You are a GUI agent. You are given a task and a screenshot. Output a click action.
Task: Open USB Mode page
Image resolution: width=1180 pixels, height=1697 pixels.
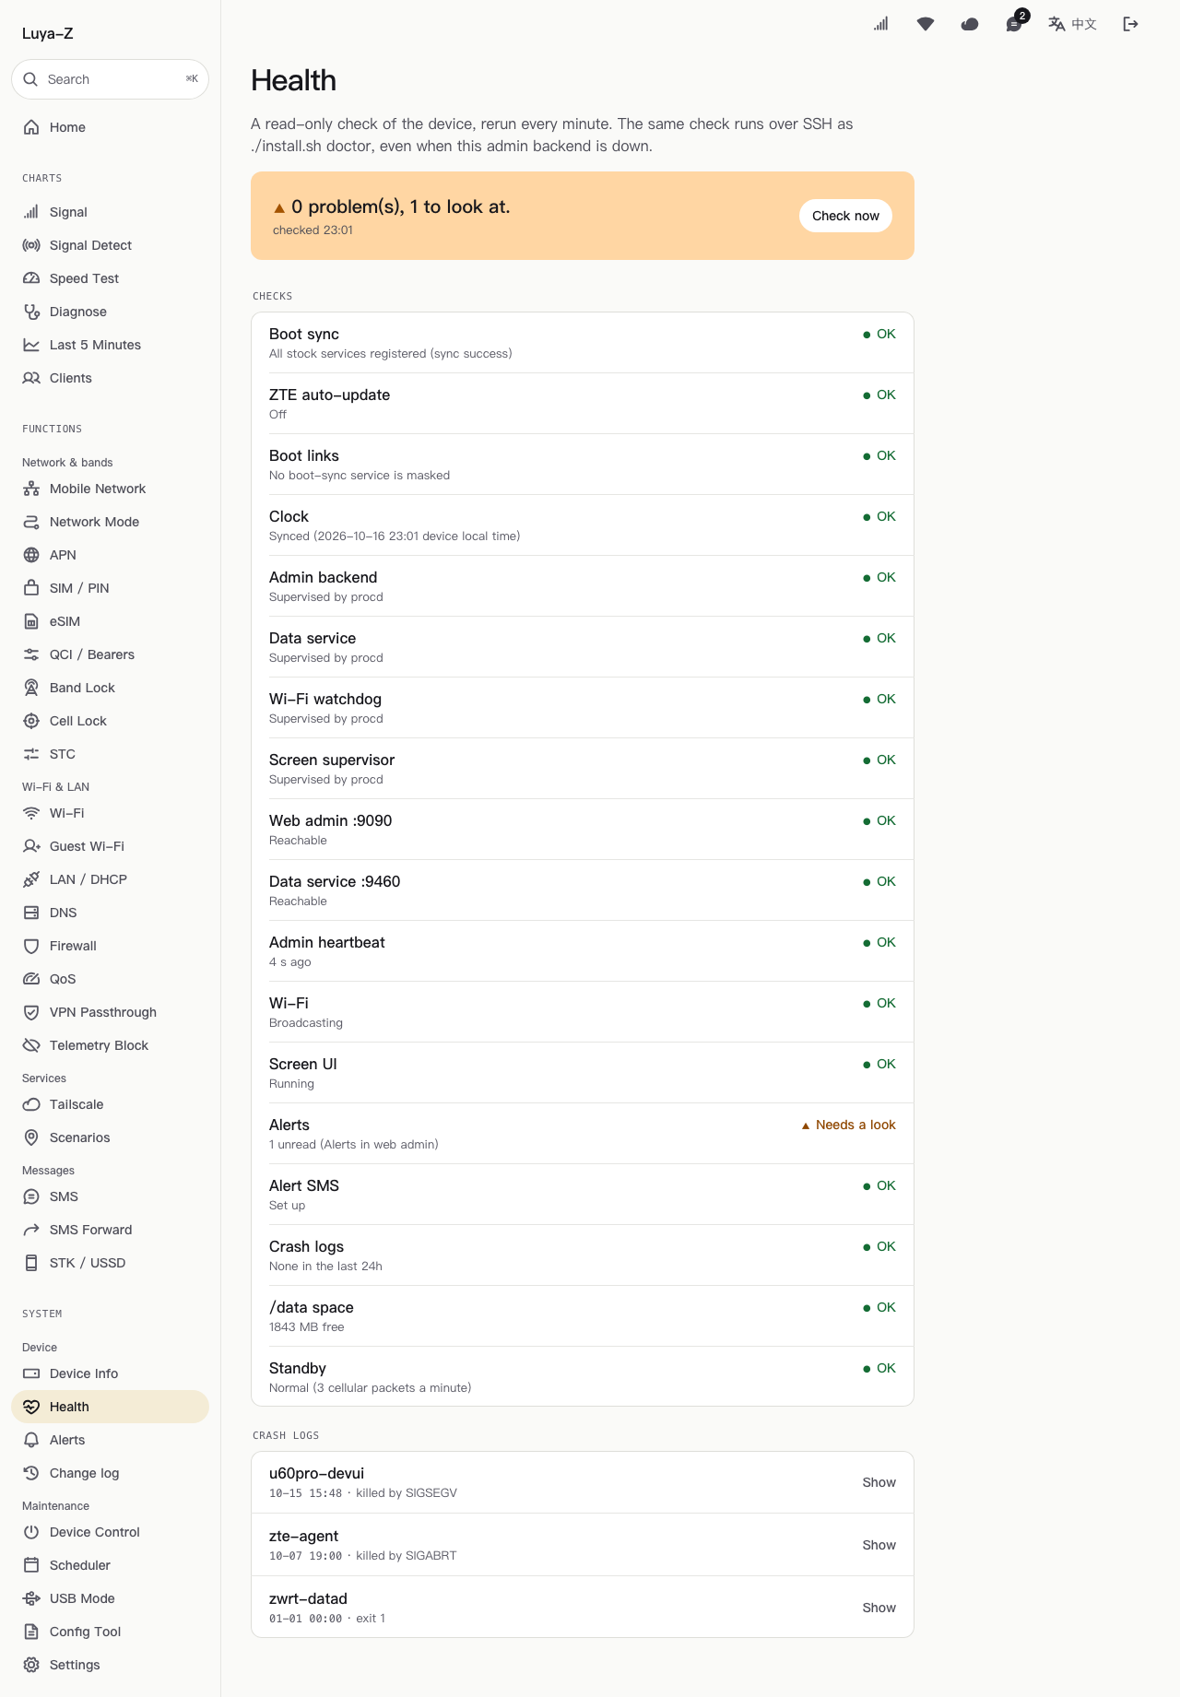coord(110,1598)
